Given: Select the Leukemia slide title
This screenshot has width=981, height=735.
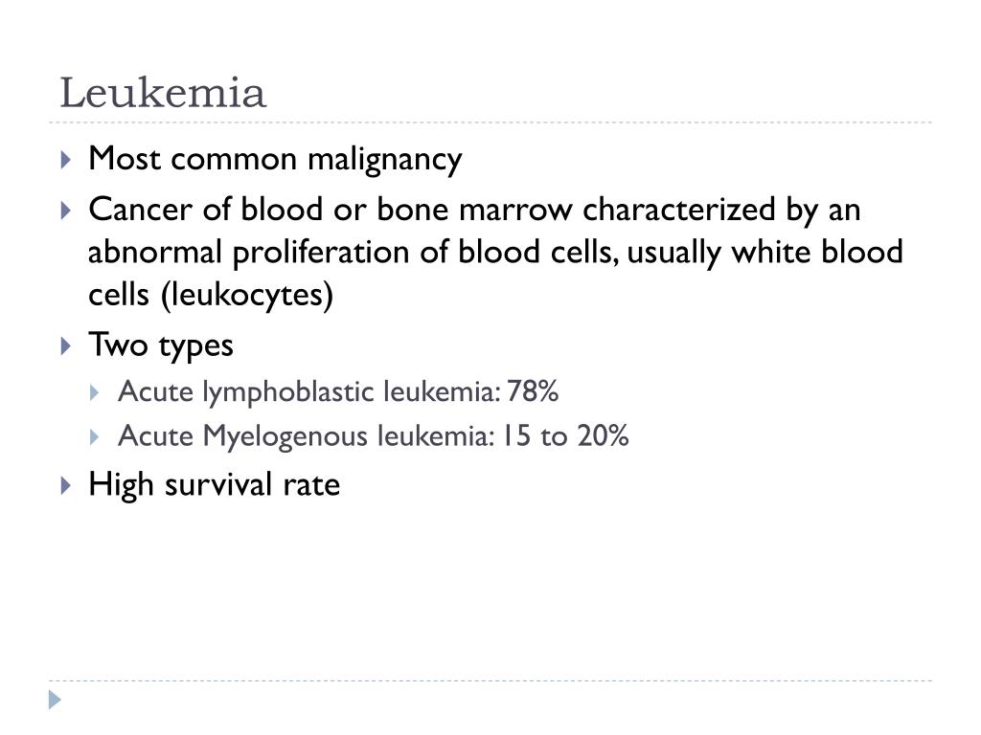Looking at the screenshot, I should (x=163, y=93).
